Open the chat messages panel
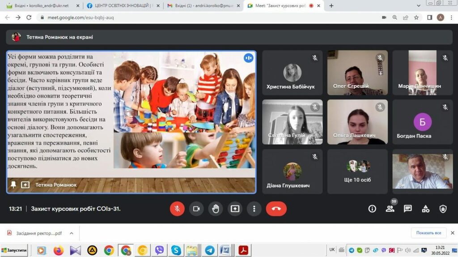 (407, 208)
